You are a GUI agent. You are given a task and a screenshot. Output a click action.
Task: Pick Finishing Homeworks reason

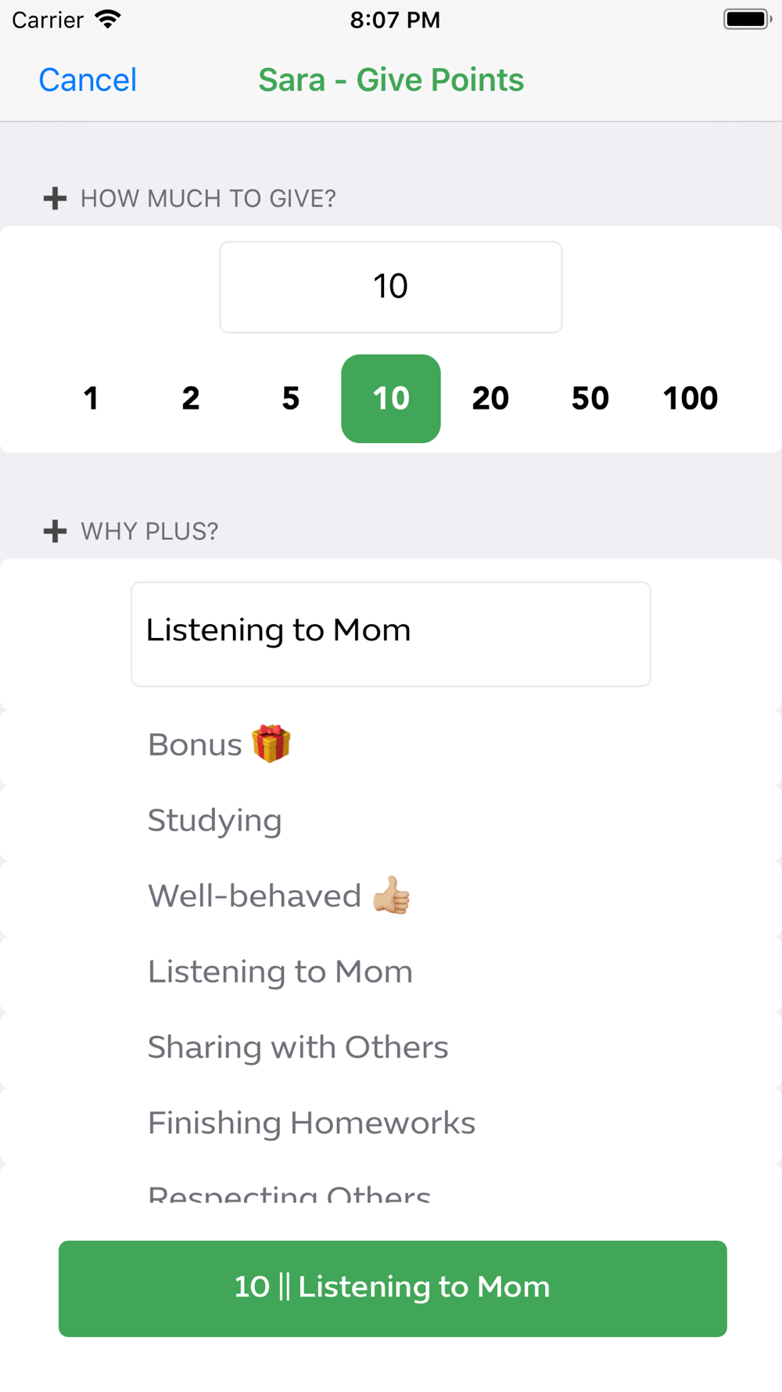(x=391, y=1123)
